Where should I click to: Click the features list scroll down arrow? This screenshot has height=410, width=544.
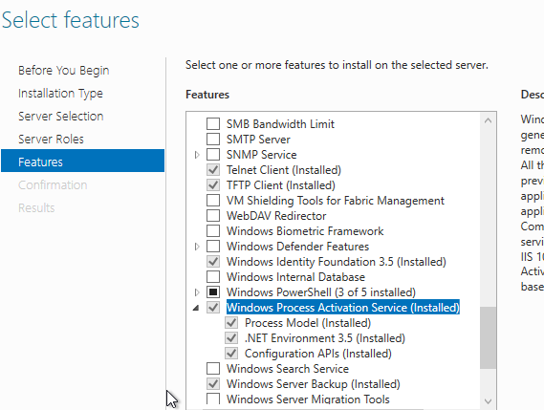(488, 401)
